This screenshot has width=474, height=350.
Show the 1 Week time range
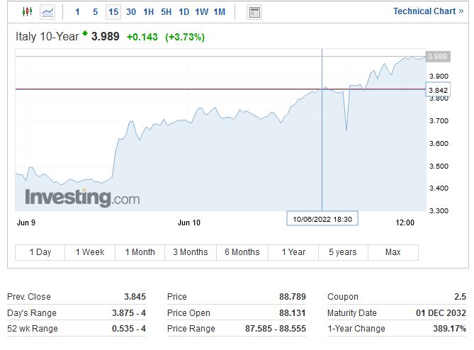[x=89, y=252]
